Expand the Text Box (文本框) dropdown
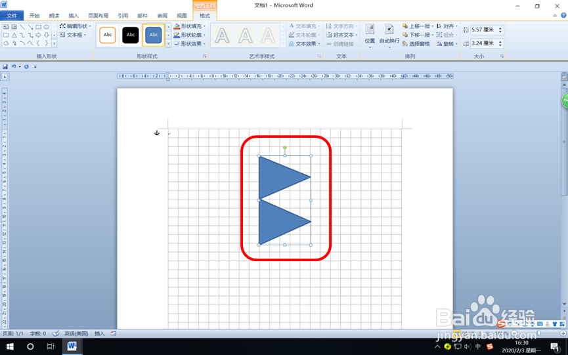 pos(73,35)
